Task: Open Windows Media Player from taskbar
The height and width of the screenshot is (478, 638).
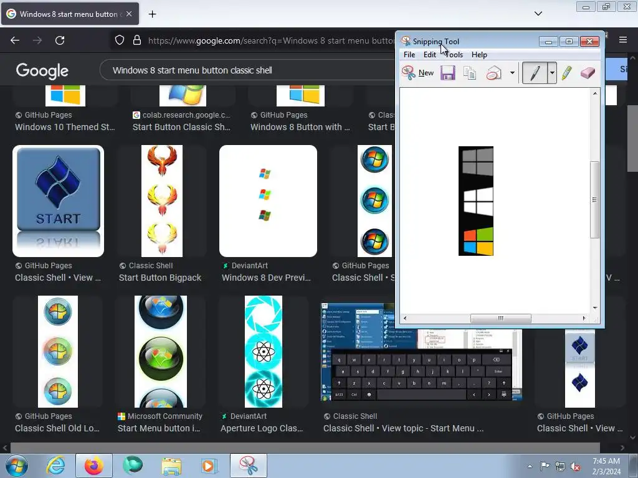Action: [x=209, y=466]
